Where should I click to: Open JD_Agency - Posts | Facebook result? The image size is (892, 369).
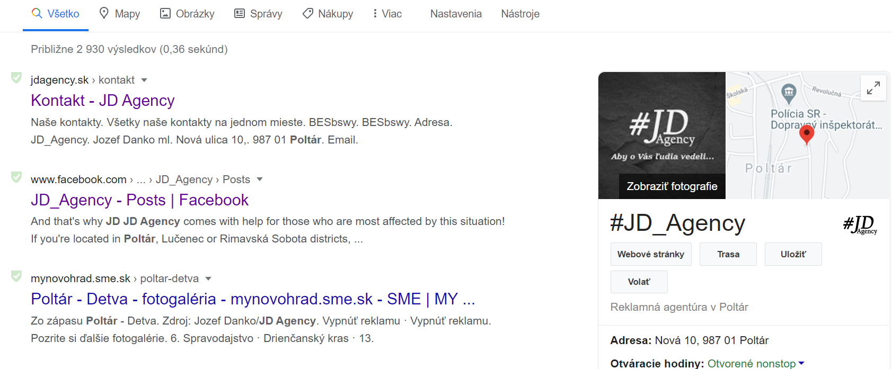[x=139, y=200]
